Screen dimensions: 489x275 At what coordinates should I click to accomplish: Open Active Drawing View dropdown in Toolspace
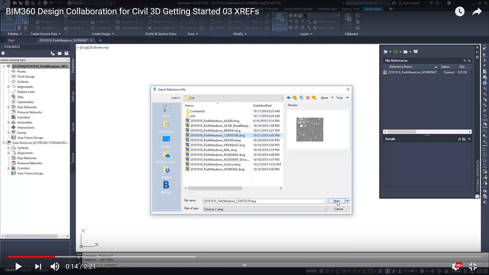pyautogui.click(x=35, y=60)
